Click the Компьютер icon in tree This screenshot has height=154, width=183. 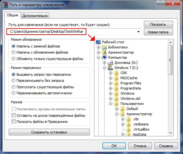104,57
